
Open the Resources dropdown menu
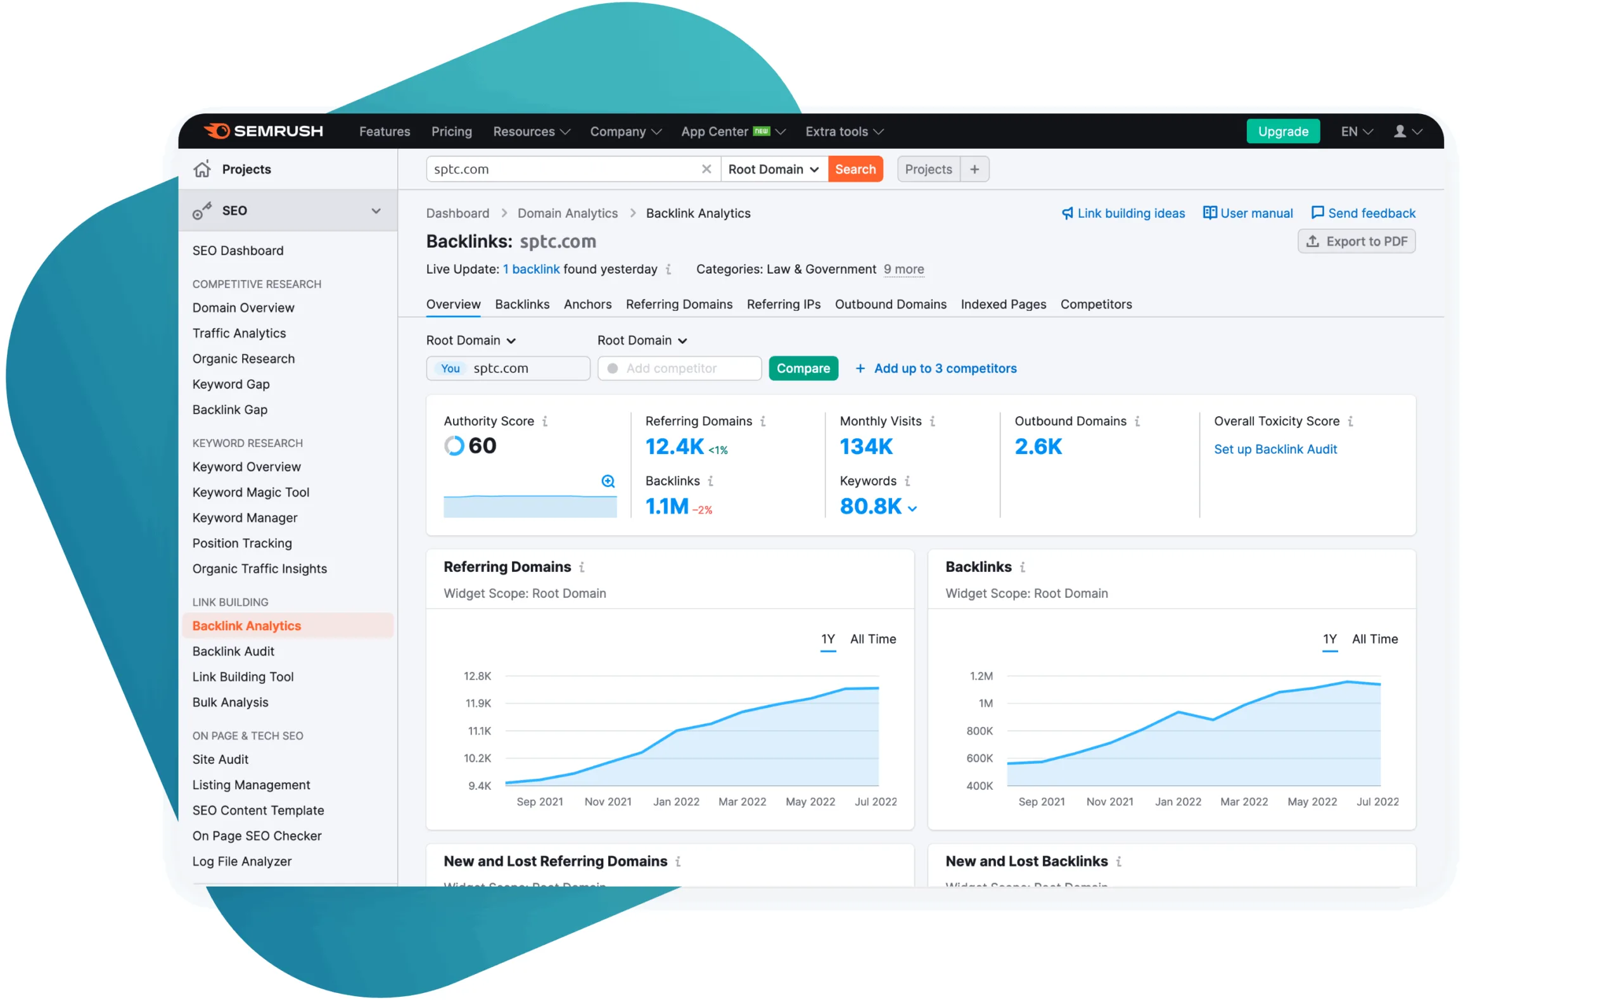click(531, 131)
